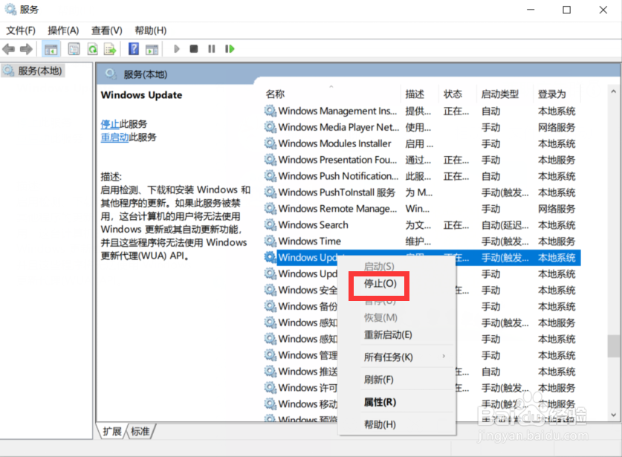Click the gear icon of Windows Presentation Fou...

(x=270, y=160)
